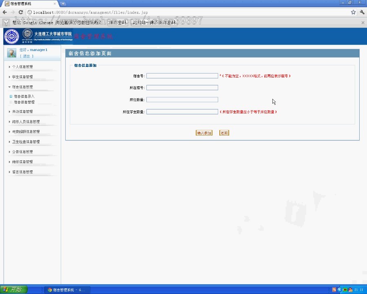Expand 来访信息管理 menu
This screenshot has width=367, height=294.
coord(22,111)
